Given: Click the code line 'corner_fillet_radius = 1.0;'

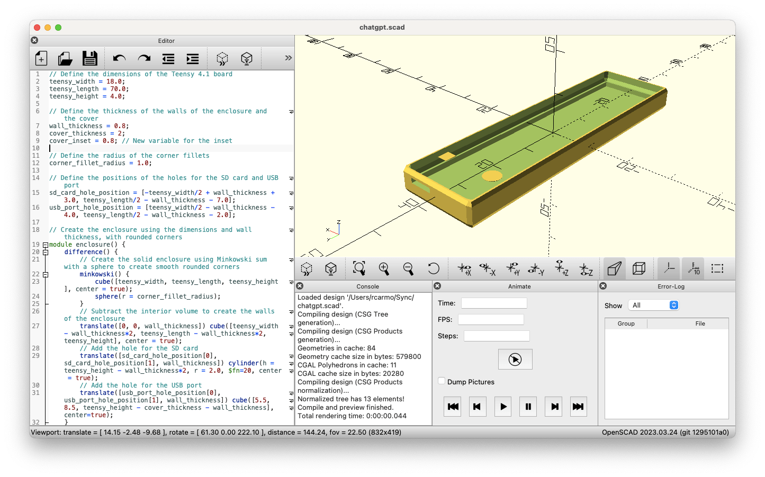Looking at the screenshot, I should pyautogui.click(x=101, y=163).
